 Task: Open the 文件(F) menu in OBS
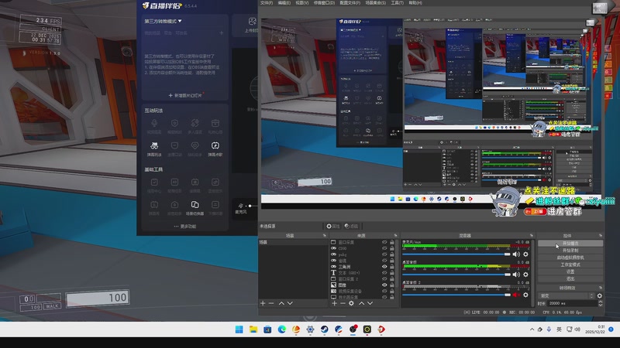pos(267,3)
